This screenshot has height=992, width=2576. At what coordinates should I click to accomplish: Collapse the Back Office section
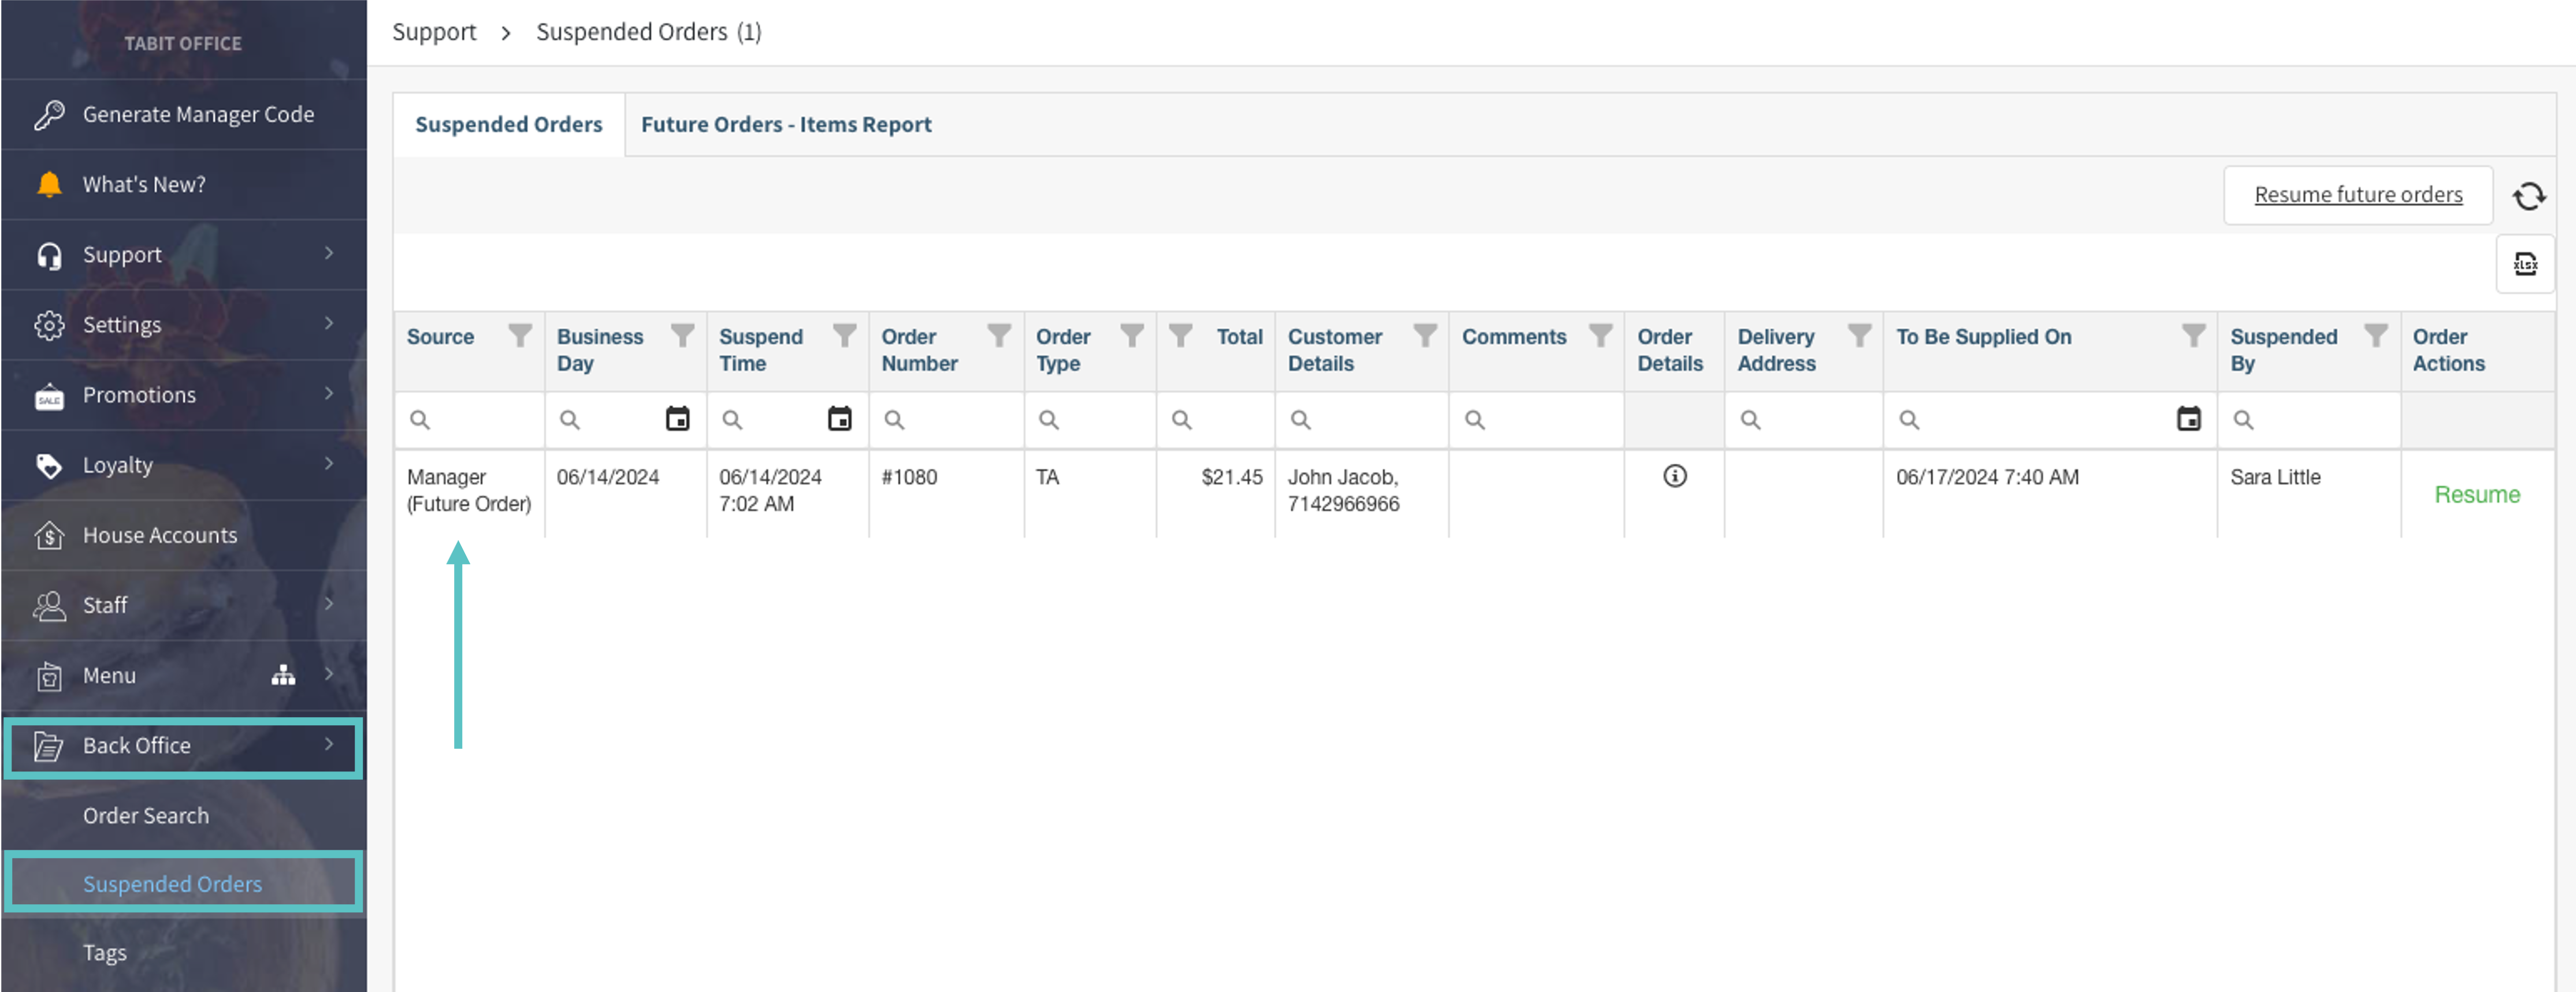click(183, 746)
